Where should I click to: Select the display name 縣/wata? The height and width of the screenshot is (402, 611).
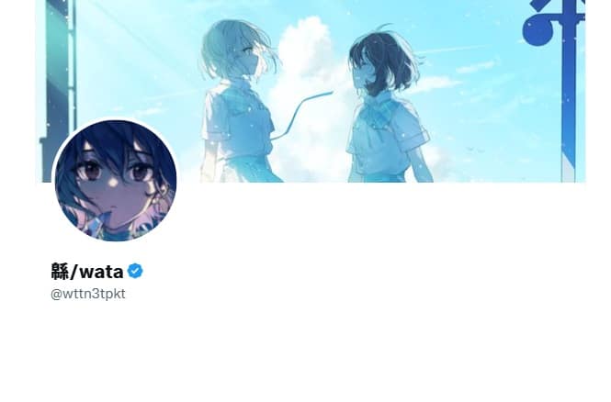tap(87, 272)
